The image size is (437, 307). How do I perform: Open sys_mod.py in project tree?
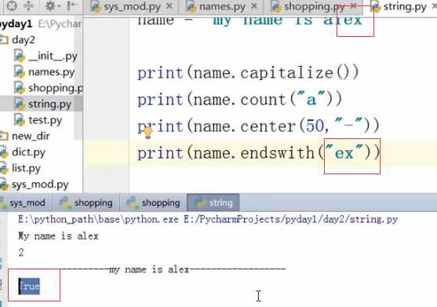pos(40,185)
